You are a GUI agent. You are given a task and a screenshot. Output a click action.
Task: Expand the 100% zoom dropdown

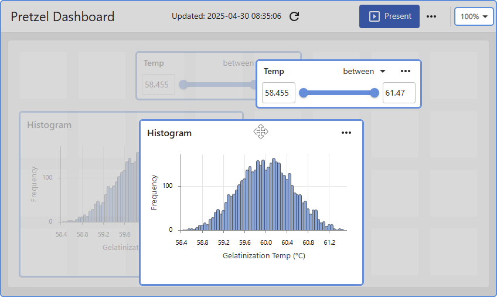474,16
